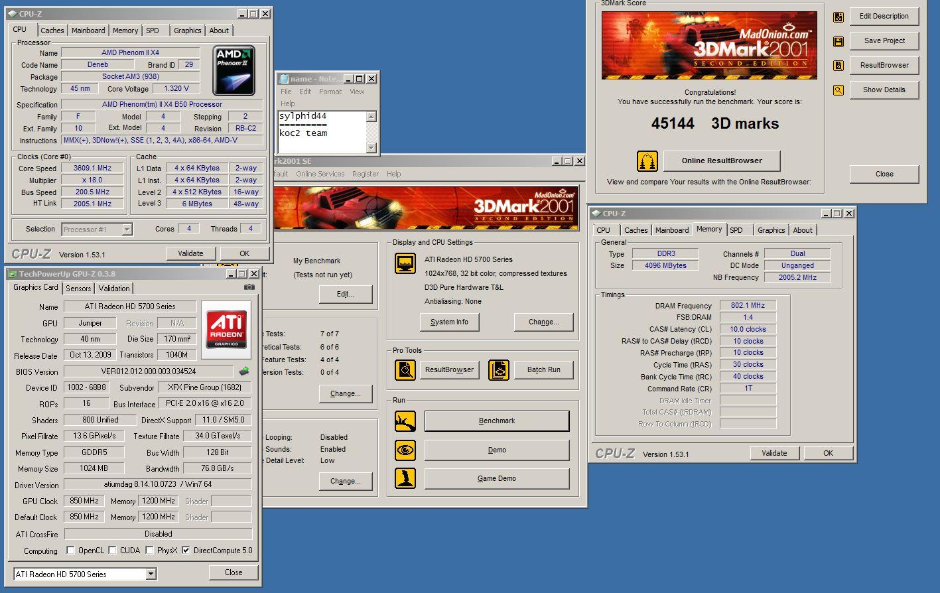The width and height of the screenshot is (940, 593).
Task: Enable the OpenCL checkbox in GPU-Z
Action: pos(70,551)
